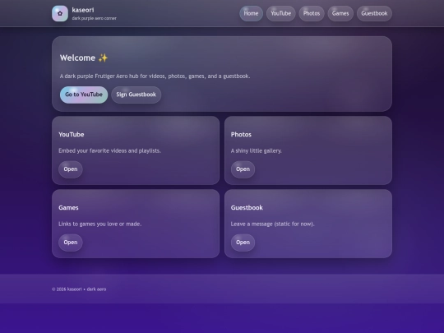Select the Guestbook nav tab
444x333 pixels.
coord(374,14)
